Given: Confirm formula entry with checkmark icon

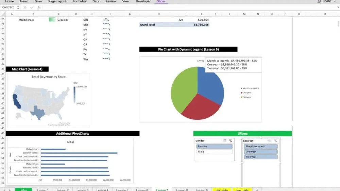Looking at the screenshot, I should (x=32, y=7).
